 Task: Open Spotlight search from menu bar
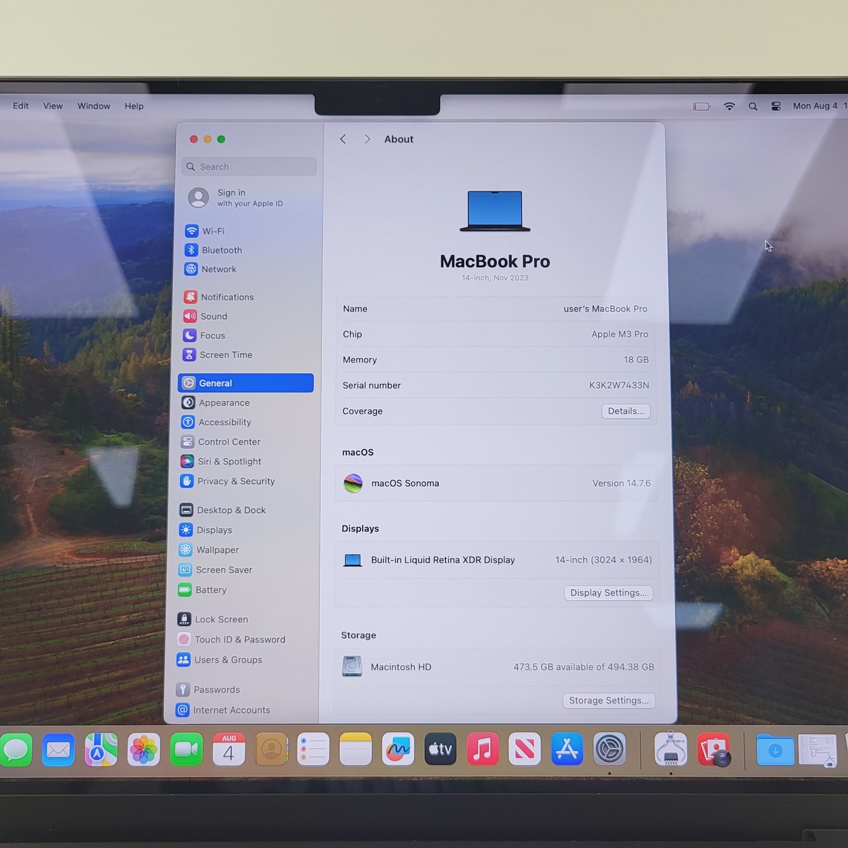[753, 107]
